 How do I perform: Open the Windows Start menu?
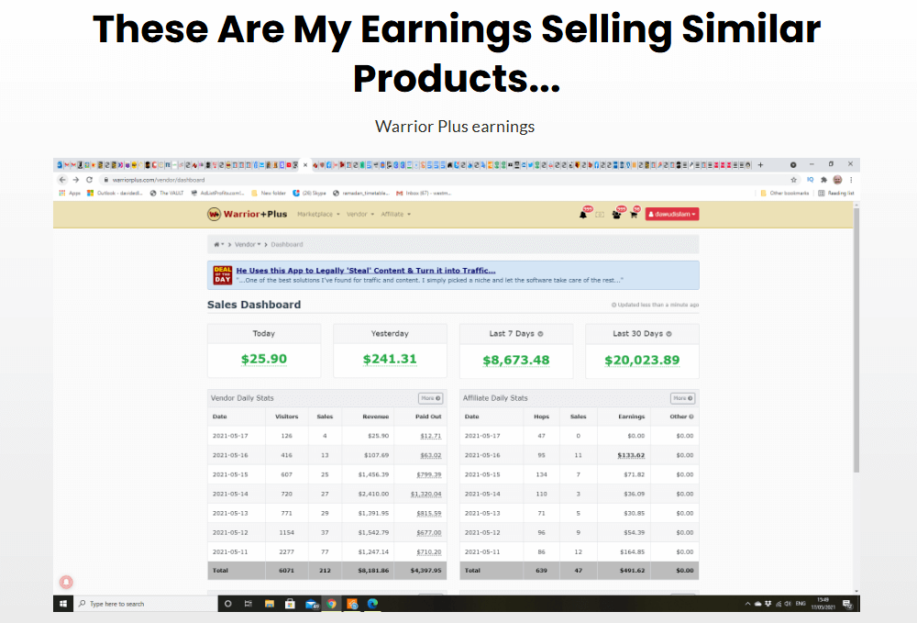point(64,604)
